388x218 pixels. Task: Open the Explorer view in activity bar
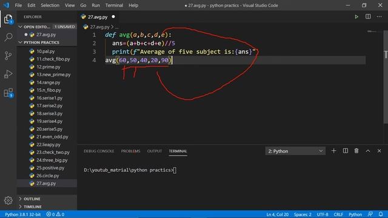[x=8, y=19]
